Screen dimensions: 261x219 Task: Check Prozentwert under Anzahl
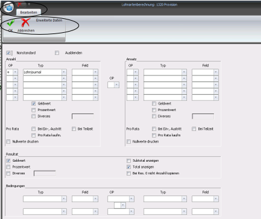click(x=33, y=110)
